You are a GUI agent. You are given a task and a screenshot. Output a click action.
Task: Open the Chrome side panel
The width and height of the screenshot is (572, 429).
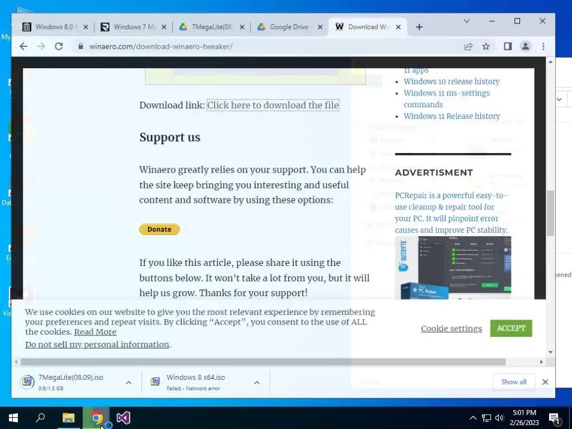pos(508,46)
